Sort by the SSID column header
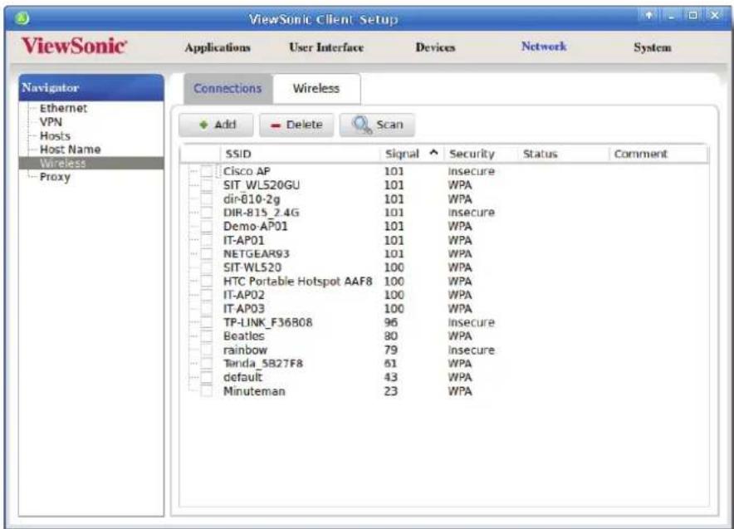This screenshot has height=529, width=734. pos(300,154)
